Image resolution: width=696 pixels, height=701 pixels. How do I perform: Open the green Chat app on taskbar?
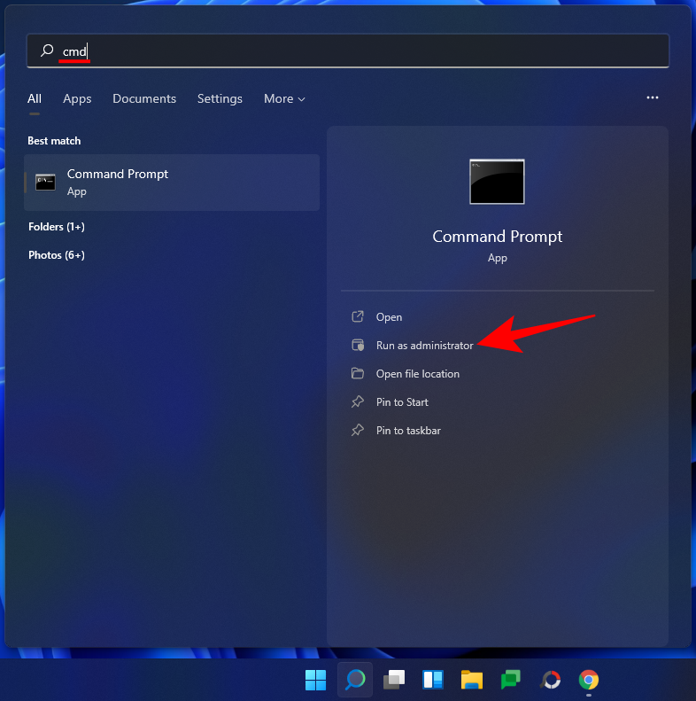click(511, 680)
